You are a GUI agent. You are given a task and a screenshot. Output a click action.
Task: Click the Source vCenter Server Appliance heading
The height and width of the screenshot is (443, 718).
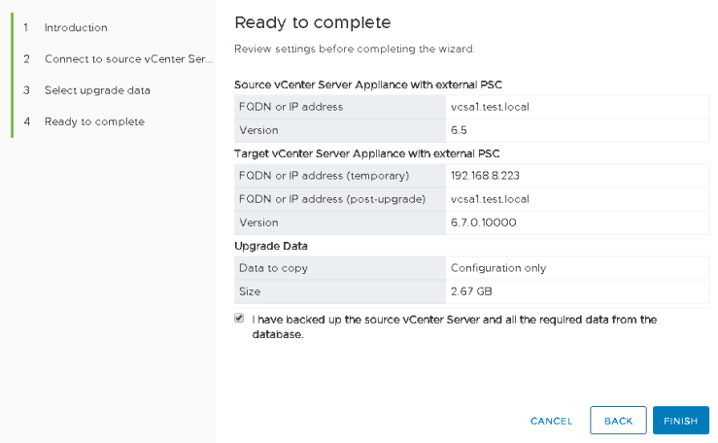[367, 85]
